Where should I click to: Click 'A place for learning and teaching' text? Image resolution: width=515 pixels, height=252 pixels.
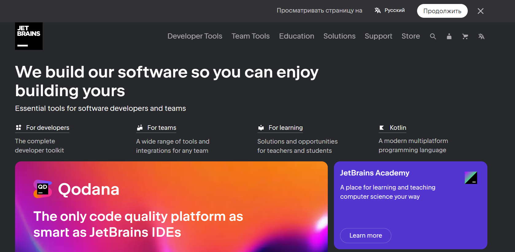(388, 192)
